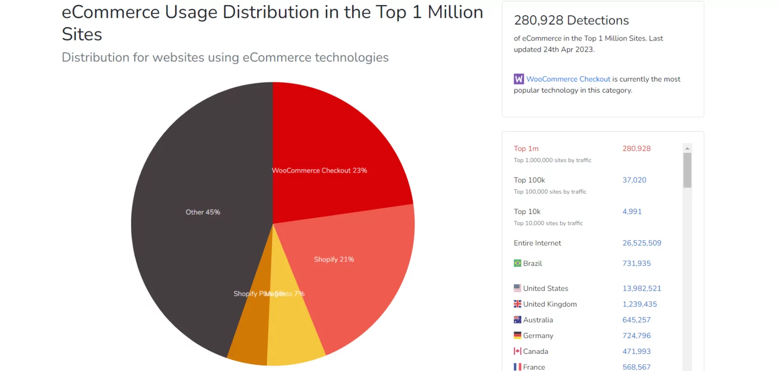Viewport: 778px width, 371px height.
Task: Click the WooCommerce purple W icon
Action: click(x=518, y=79)
